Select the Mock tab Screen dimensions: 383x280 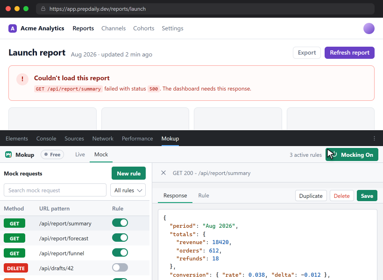pos(101,154)
